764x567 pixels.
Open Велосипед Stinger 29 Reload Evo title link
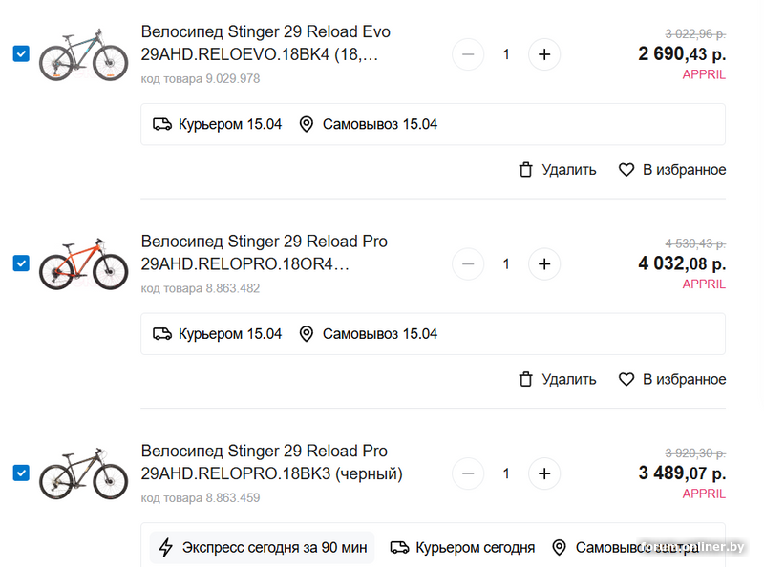tap(265, 32)
